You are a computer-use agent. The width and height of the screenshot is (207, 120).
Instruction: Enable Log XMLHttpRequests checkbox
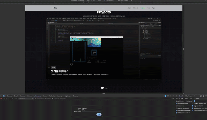[x=193, y=104]
